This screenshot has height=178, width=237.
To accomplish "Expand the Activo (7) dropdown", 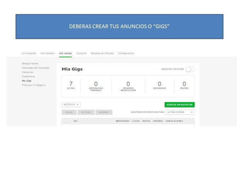I will tap(71, 105).
